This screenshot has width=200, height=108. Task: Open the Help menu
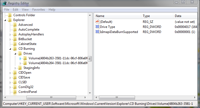tap(52, 10)
